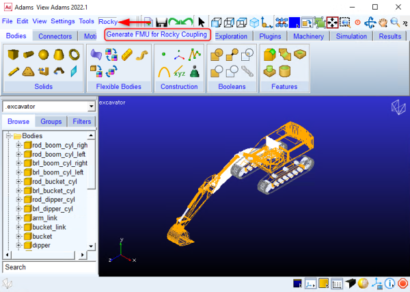
Task: Expand the bucket_link tree node
Action: tap(18, 227)
